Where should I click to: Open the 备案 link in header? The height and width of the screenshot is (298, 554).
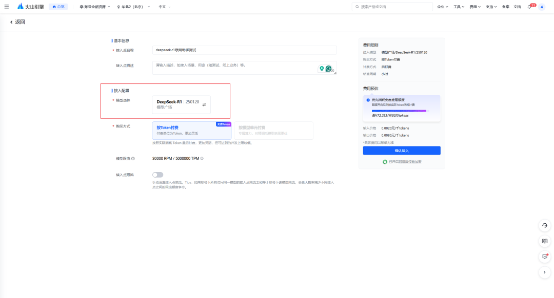point(506,7)
